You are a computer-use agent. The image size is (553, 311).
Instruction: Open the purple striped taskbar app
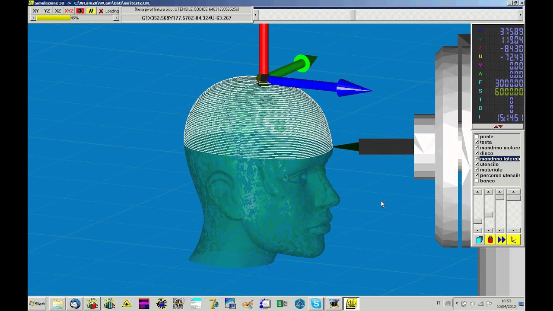[144, 304]
